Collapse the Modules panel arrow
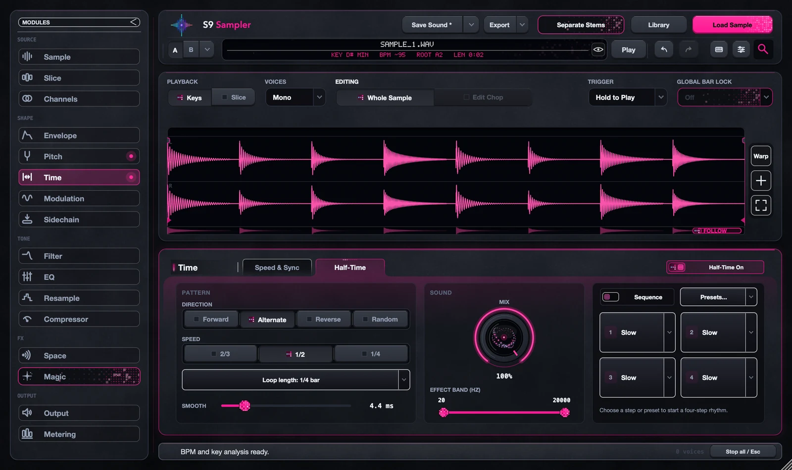 coord(134,22)
